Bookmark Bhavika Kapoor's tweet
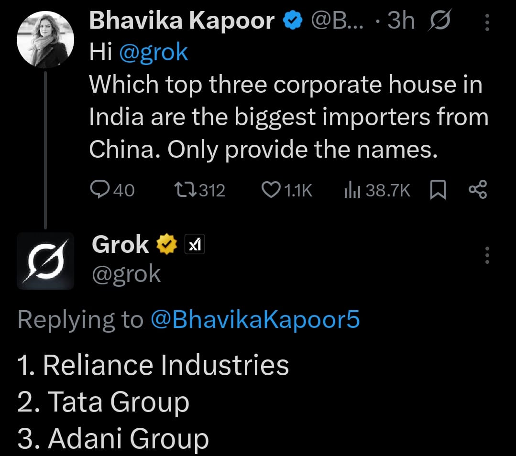 point(439,191)
